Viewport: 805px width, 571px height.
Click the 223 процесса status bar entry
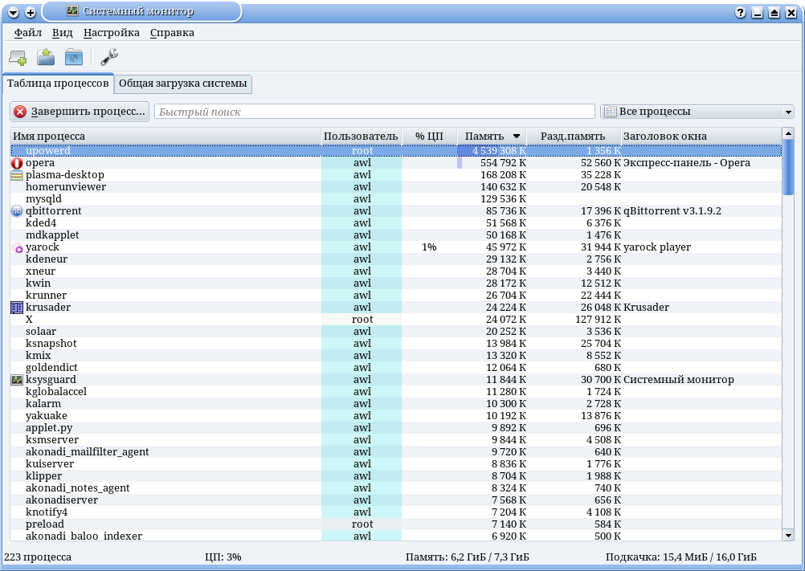pos(38,557)
